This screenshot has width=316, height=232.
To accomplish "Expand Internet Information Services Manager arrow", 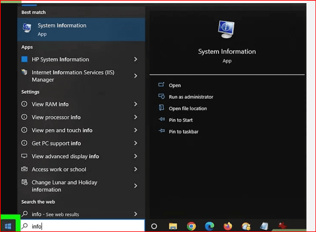I will tap(135, 76).
